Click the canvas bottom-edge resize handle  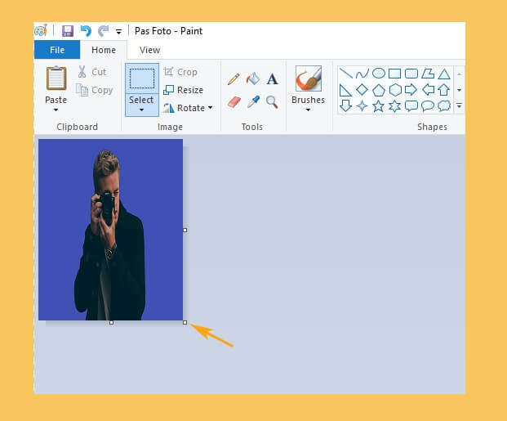point(111,323)
